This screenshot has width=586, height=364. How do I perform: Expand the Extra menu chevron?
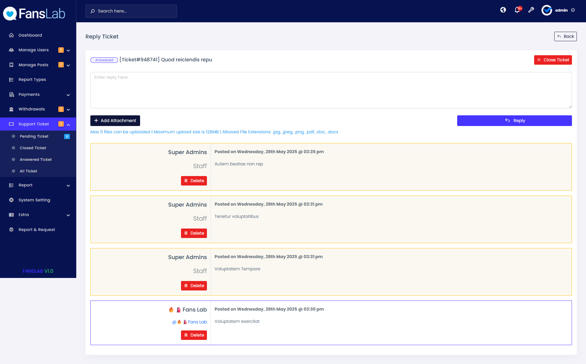[68, 215]
